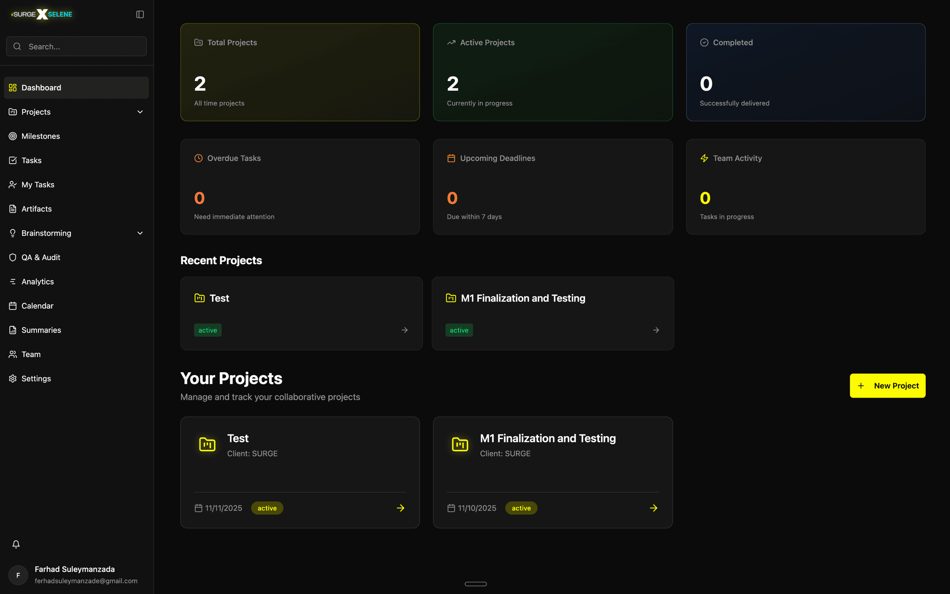Switch to the Calendar section
This screenshot has height=594, width=950.
37,305
